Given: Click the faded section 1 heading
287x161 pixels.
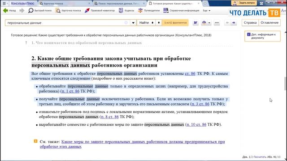Looking at the screenshot, I should pos(87,43).
